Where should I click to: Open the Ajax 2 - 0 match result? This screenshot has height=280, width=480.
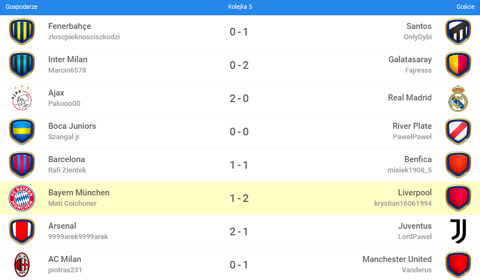[x=239, y=98]
